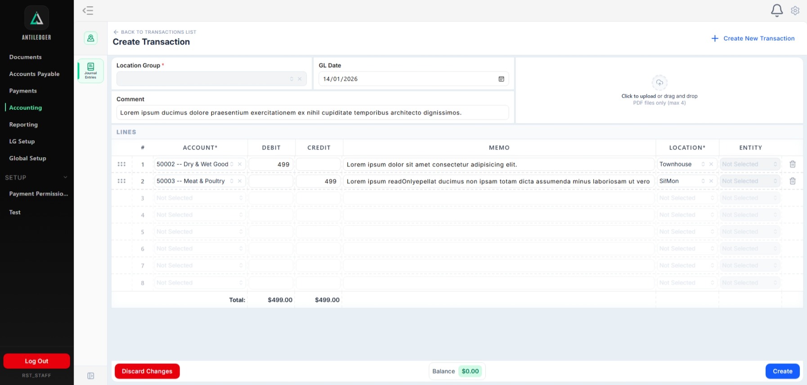This screenshot has height=385, width=807.
Task: Click credit field on line 1
Action: point(318,164)
